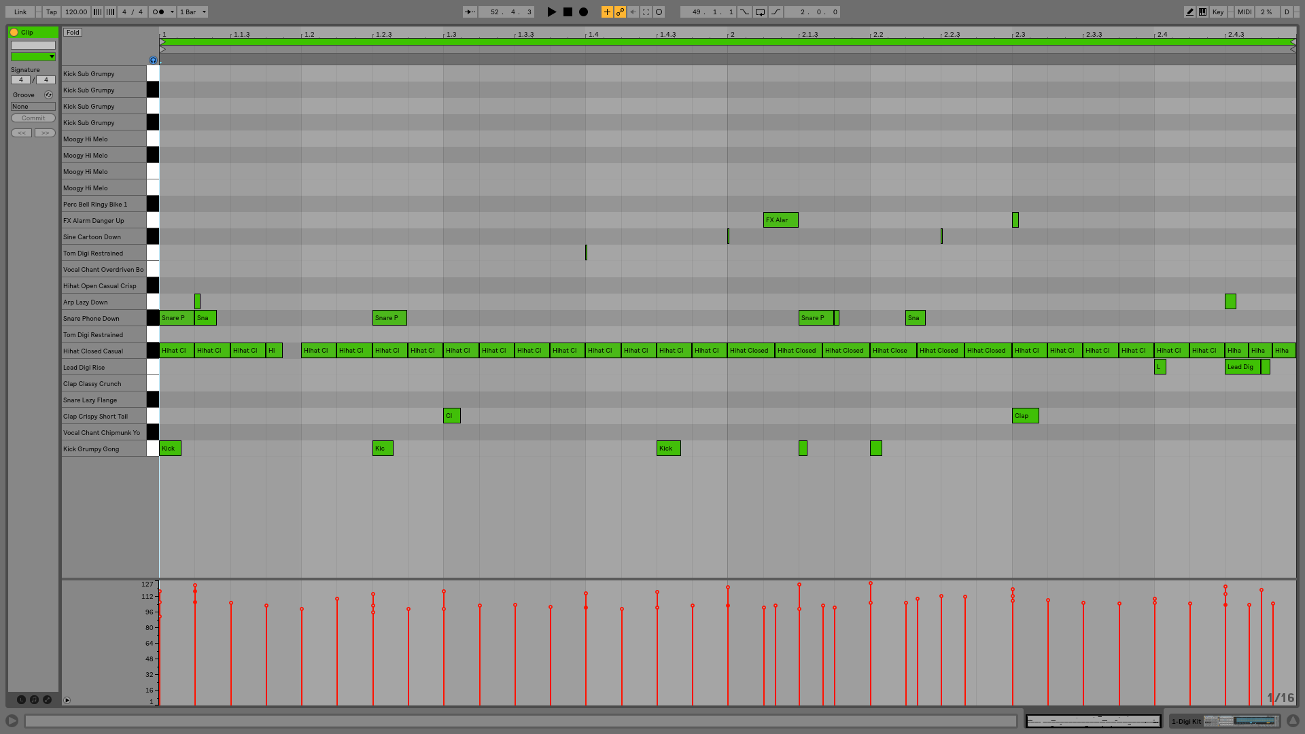Click the Tap tempo button
Viewport: 1305px width, 734px height.
tap(52, 12)
